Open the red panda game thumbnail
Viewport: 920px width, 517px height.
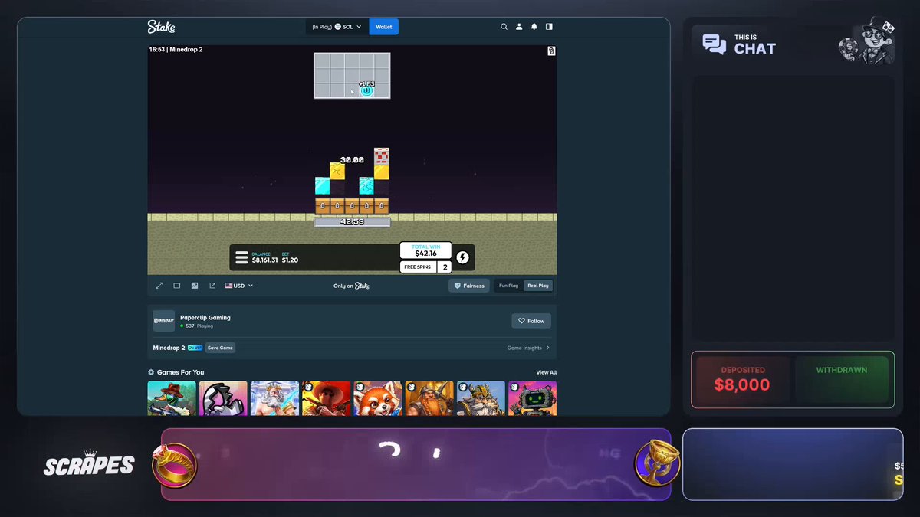coord(378,398)
